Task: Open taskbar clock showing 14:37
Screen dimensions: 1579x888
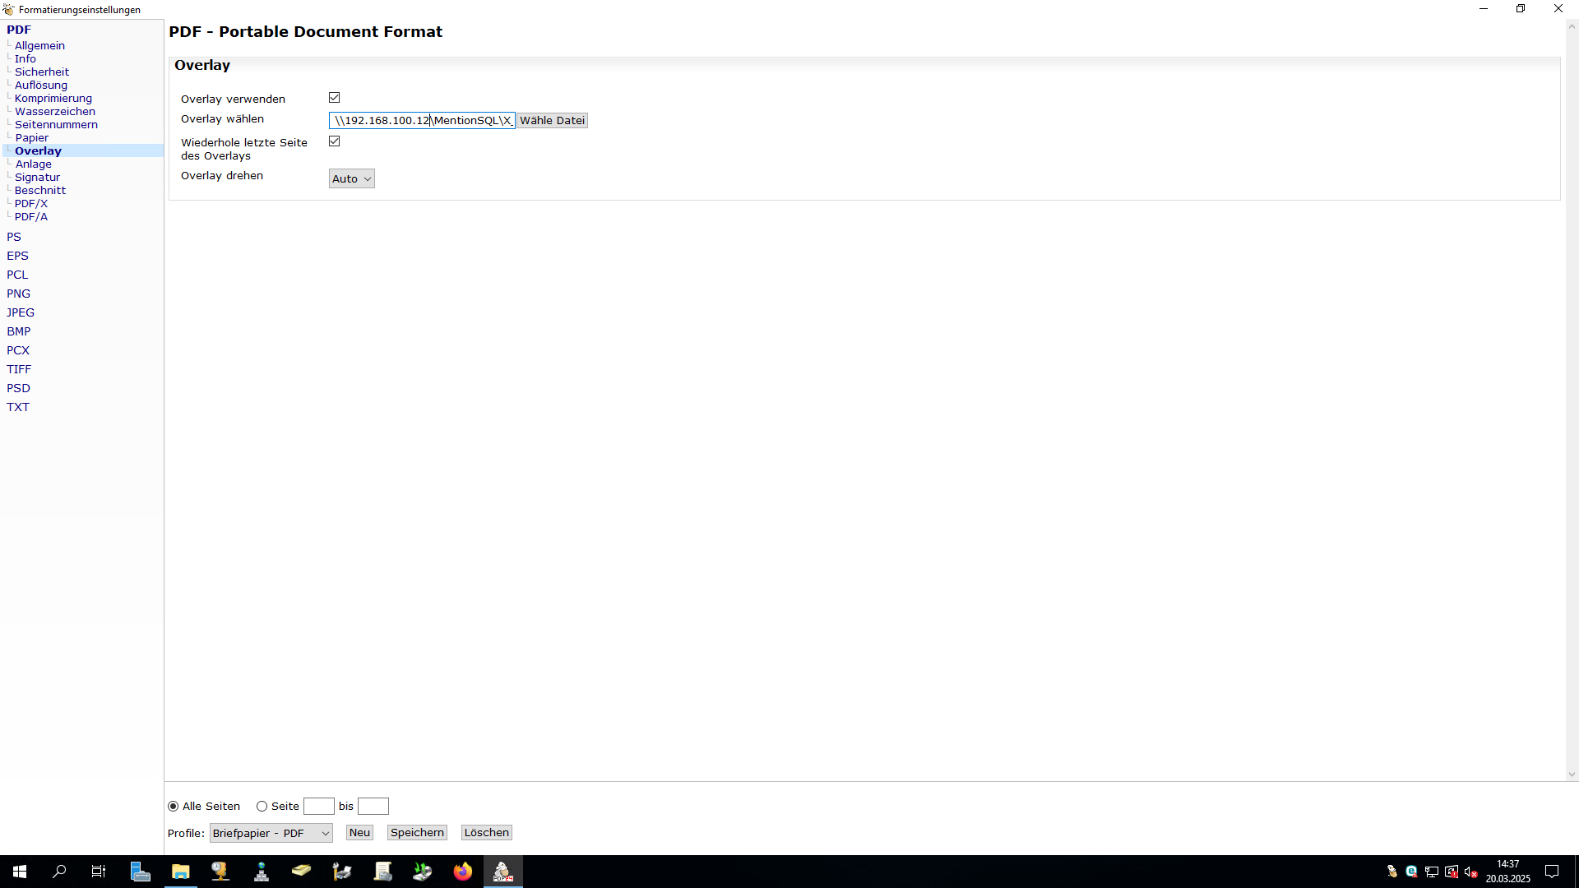Action: [x=1507, y=872]
